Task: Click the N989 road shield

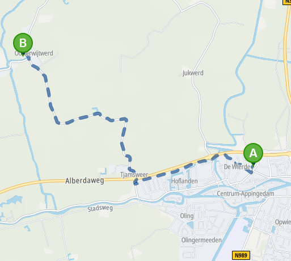Action: [x=241, y=255]
